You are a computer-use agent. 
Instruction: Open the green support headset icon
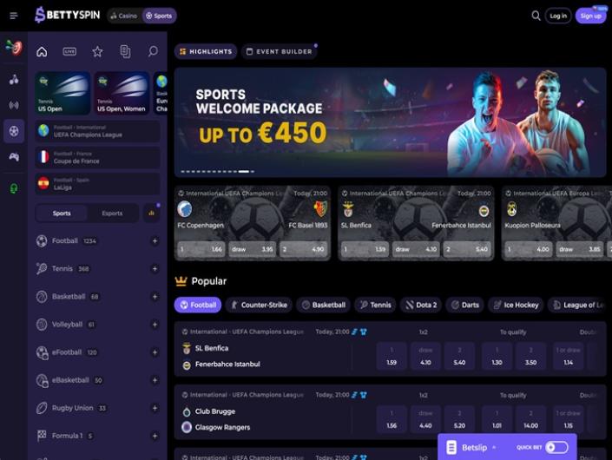tap(14, 188)
